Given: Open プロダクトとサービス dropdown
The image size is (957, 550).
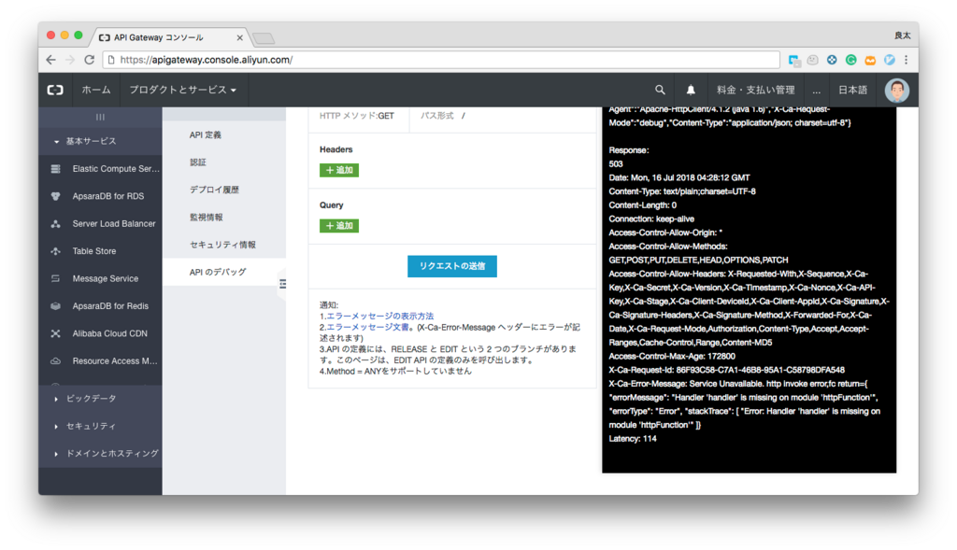Looking at the screenshot, I should click(182, 90).
